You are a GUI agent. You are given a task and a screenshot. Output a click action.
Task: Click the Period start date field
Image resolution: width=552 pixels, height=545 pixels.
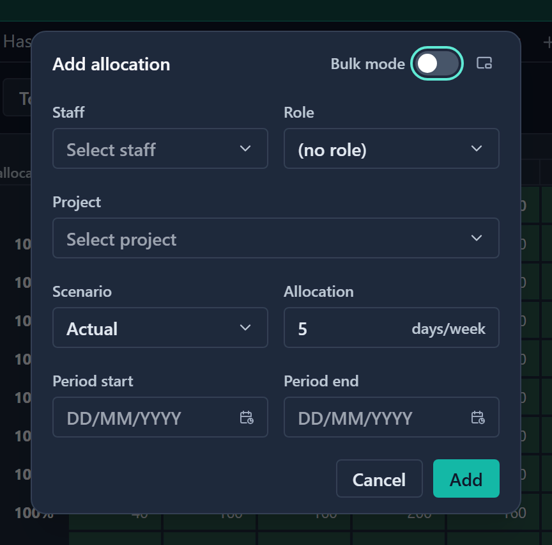(160, 417)
